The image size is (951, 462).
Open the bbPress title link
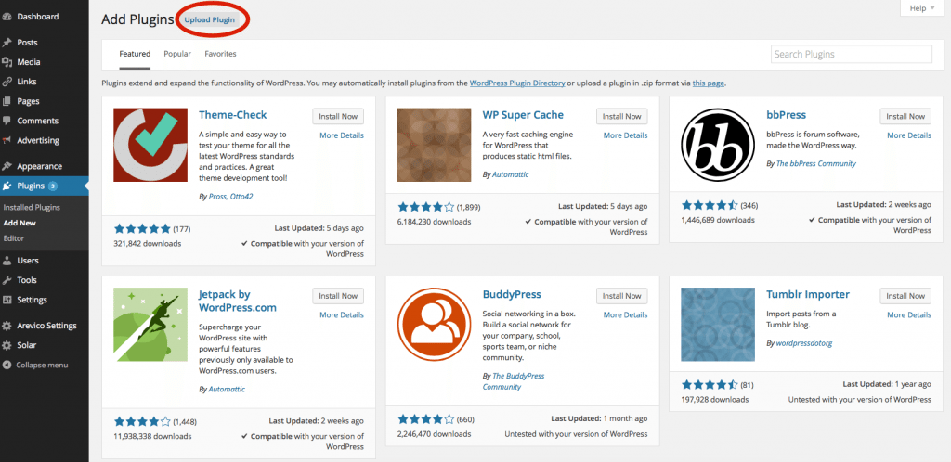point(786,115)
